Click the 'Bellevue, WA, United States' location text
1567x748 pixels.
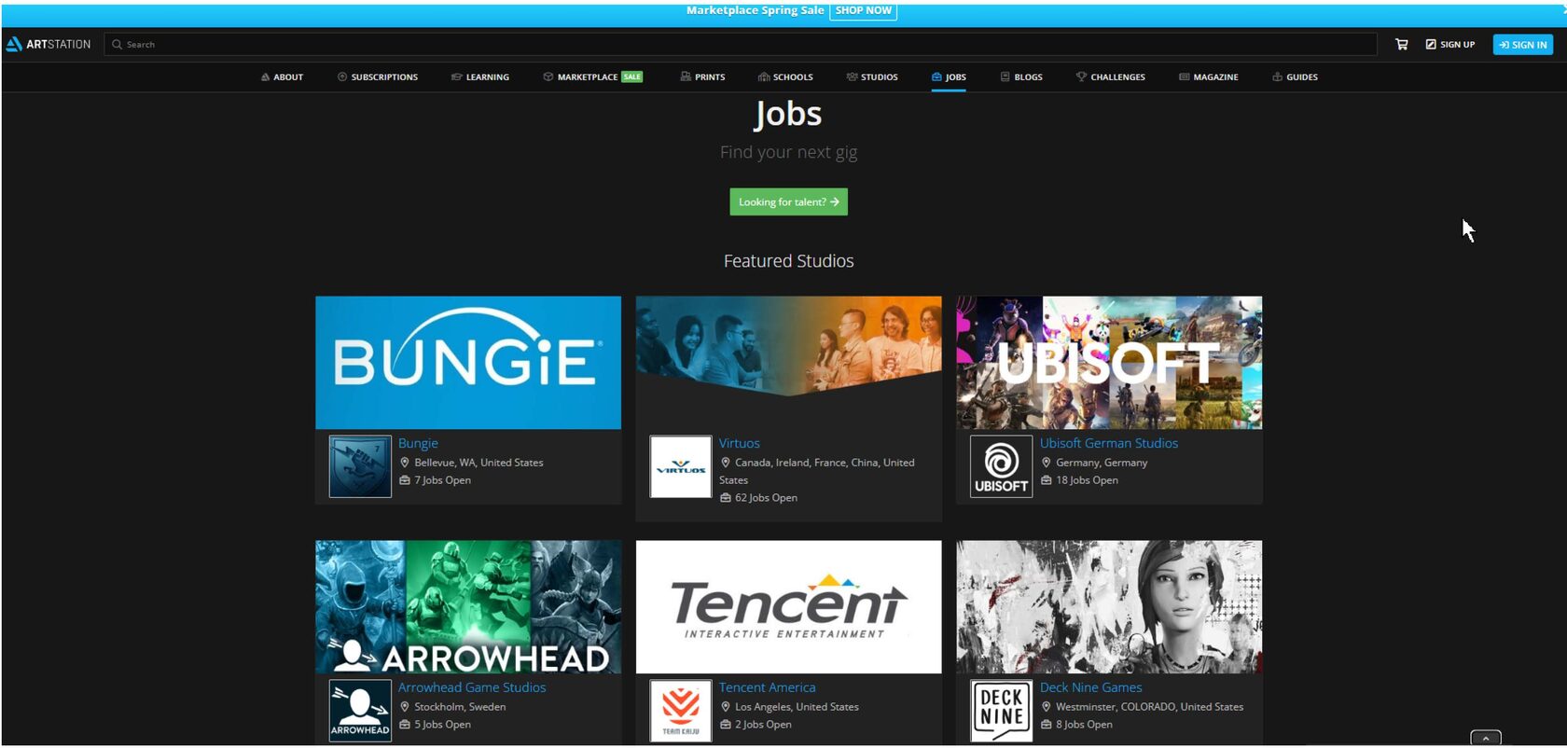pos(478,463)
